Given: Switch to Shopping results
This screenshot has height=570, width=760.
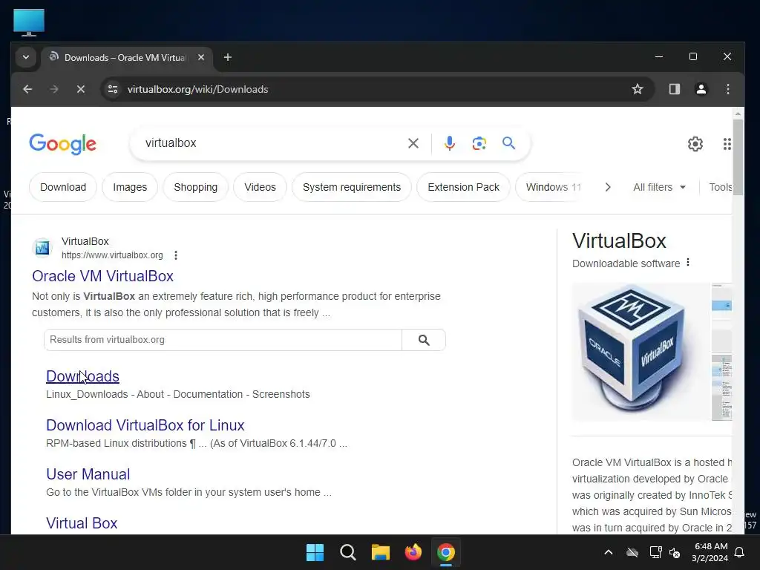Looking at the screenshot, I should coord(196,187).
